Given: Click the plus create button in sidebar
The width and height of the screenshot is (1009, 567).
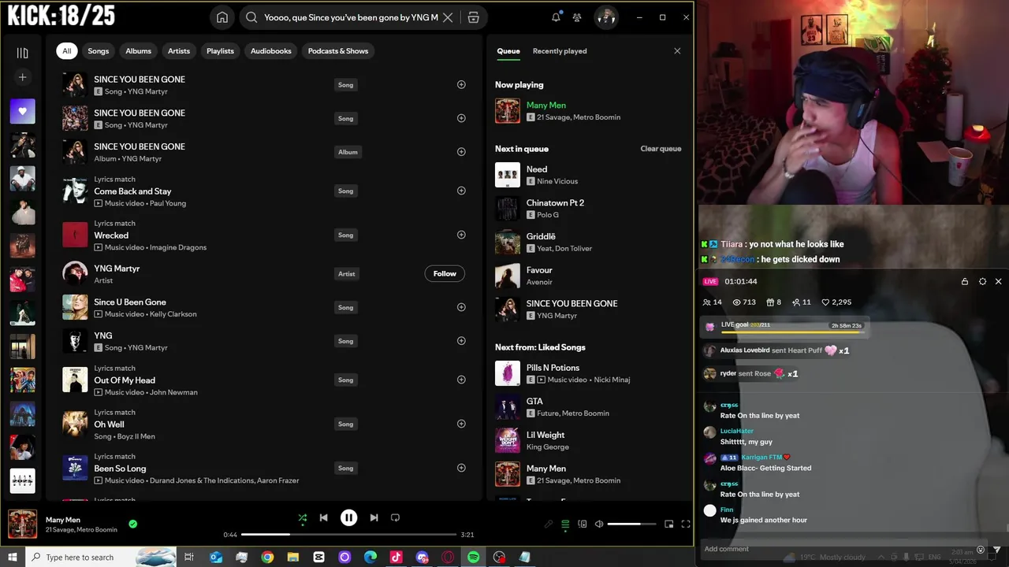Looking at the screenshot, I should (x=22, y=77).
